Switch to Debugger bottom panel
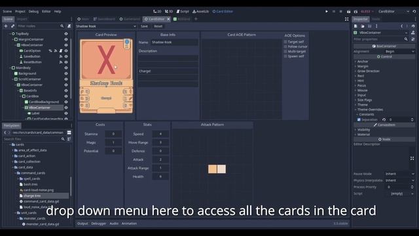 (99, 224)
